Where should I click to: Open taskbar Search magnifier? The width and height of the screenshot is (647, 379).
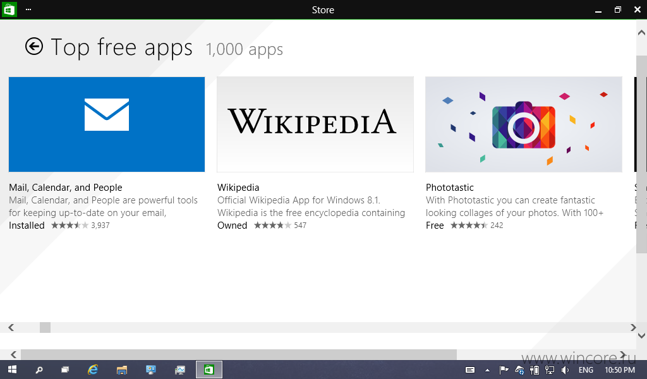point(39,370)
